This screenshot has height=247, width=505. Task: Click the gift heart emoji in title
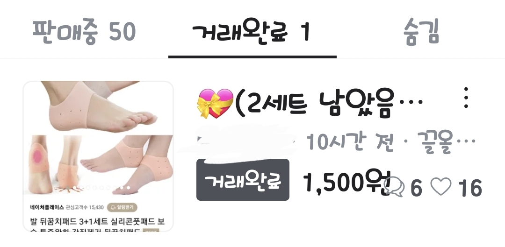pyautogui.click(x=215, y=103)
